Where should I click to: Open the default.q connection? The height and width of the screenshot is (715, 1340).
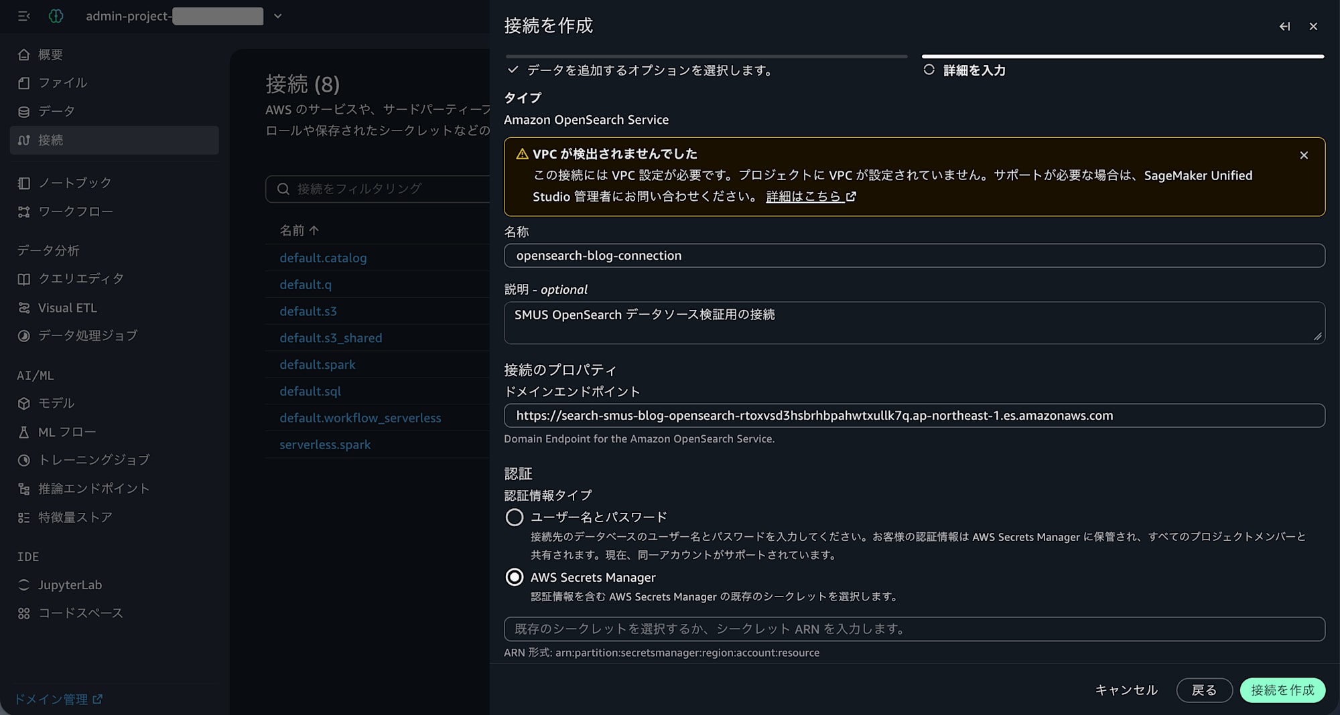(x=306, y=285)
